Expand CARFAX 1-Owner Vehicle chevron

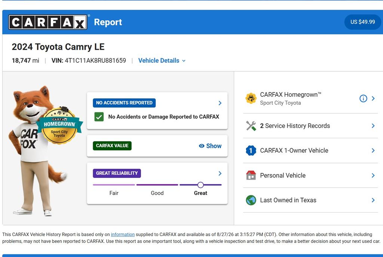373,151
